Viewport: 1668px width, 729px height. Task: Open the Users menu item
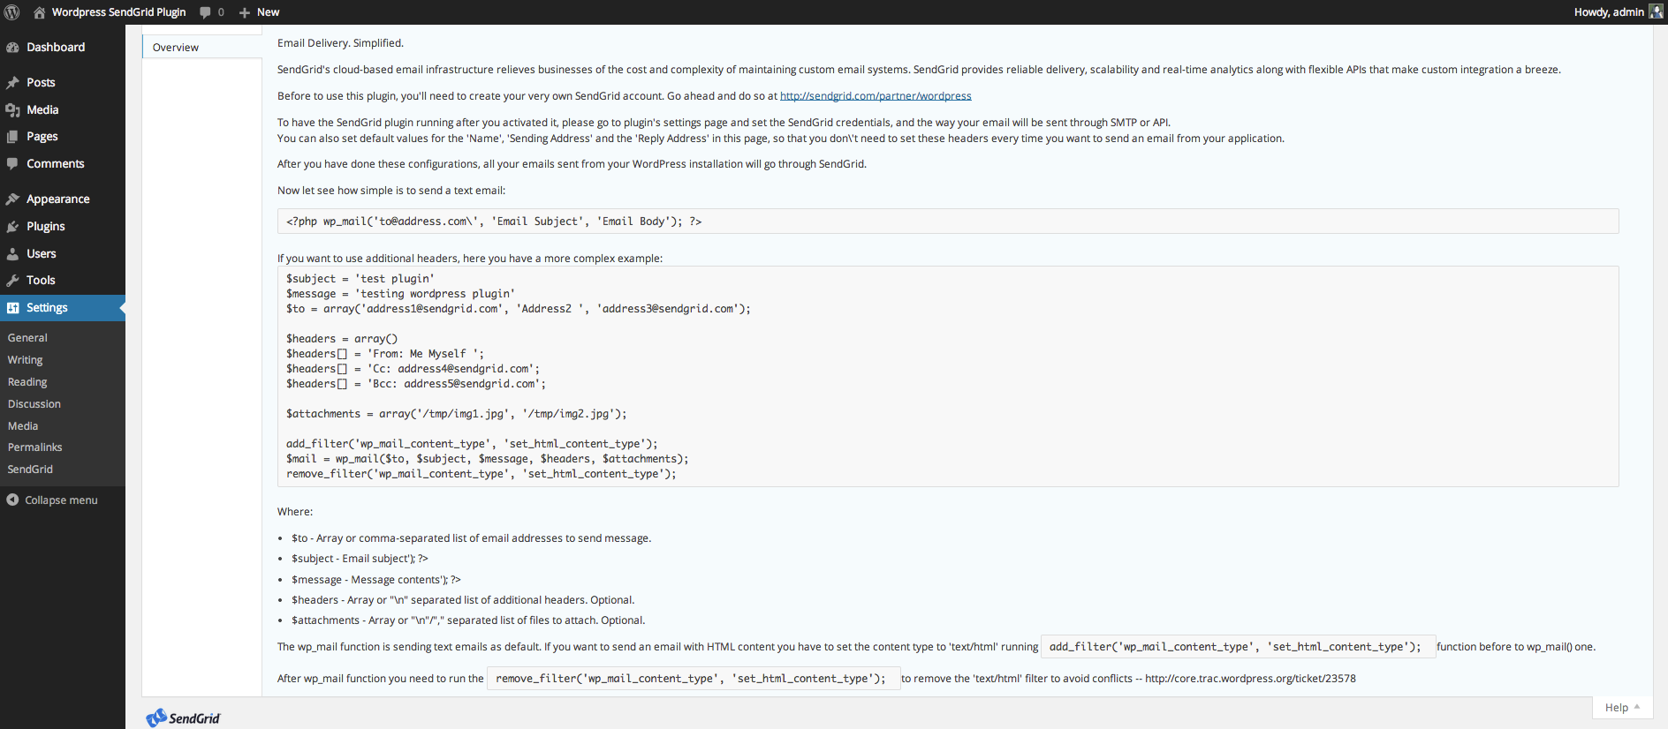click(41, 254)
